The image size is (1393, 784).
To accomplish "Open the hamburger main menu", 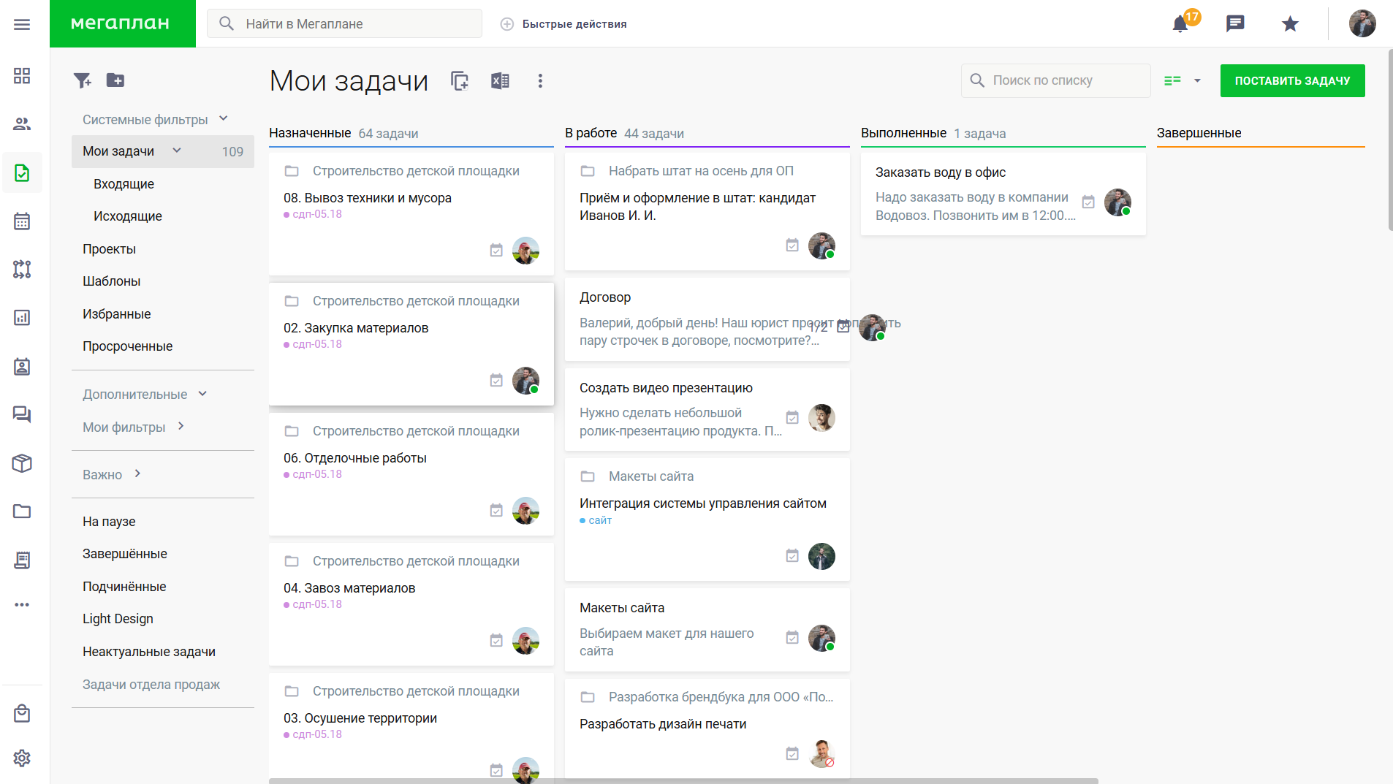I will (x=22, y=24).
